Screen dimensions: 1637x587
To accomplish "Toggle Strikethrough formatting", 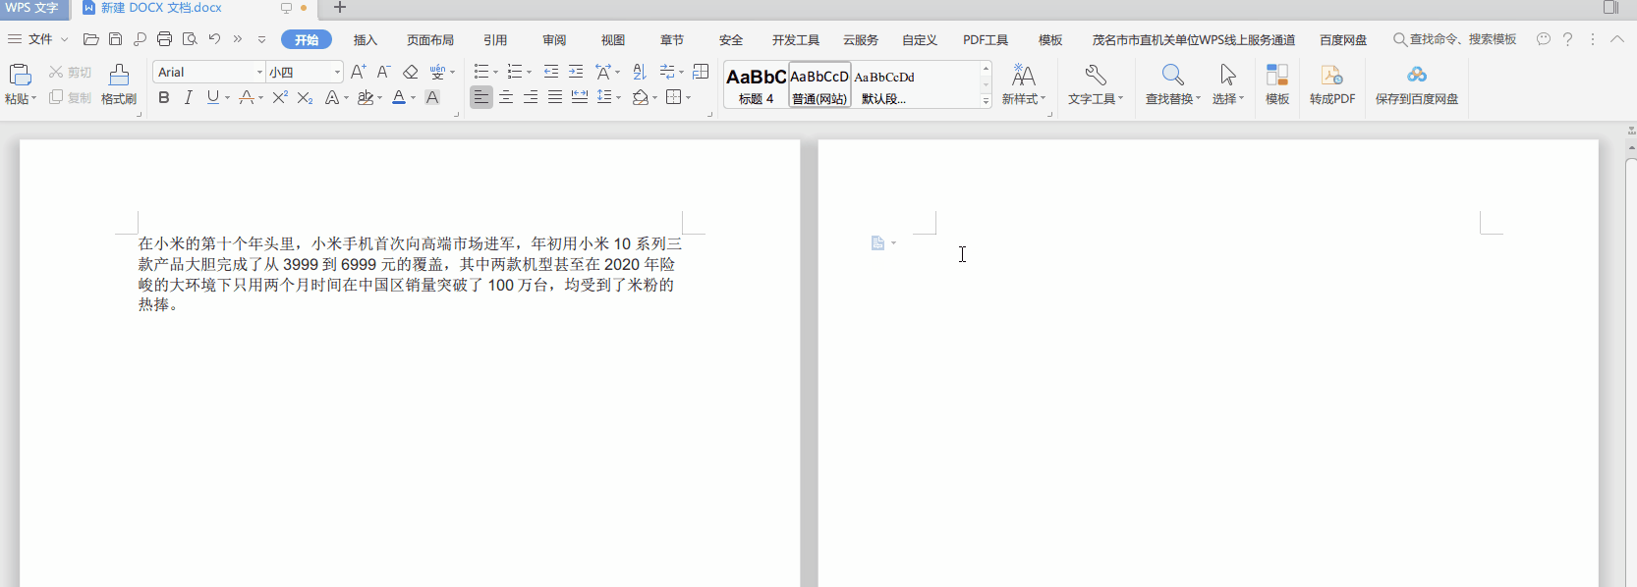I will point(247,97).
